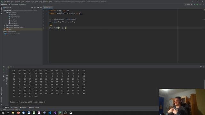Click the yellow lightbulb intention icon in editor
This screenshot has height=115, width=205.
pyautogui.click(x=51, y=25)
